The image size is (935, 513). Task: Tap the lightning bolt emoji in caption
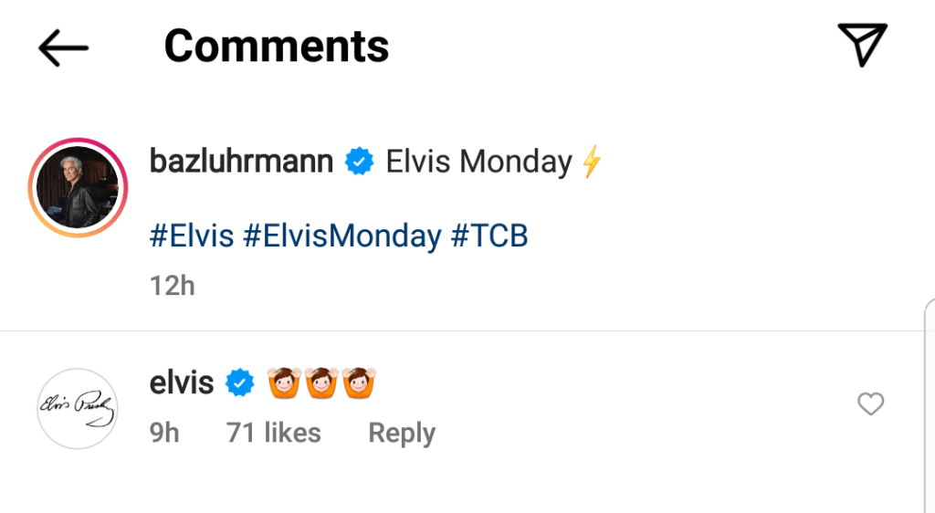click(x=592, y=163)
